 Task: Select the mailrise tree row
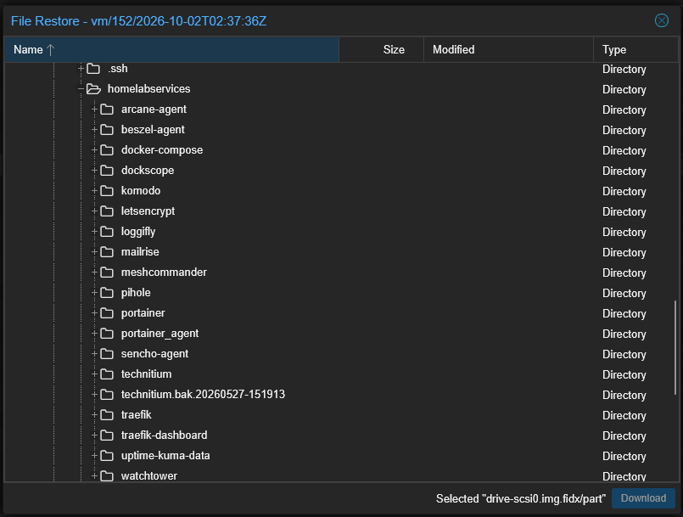coord(341,252)
